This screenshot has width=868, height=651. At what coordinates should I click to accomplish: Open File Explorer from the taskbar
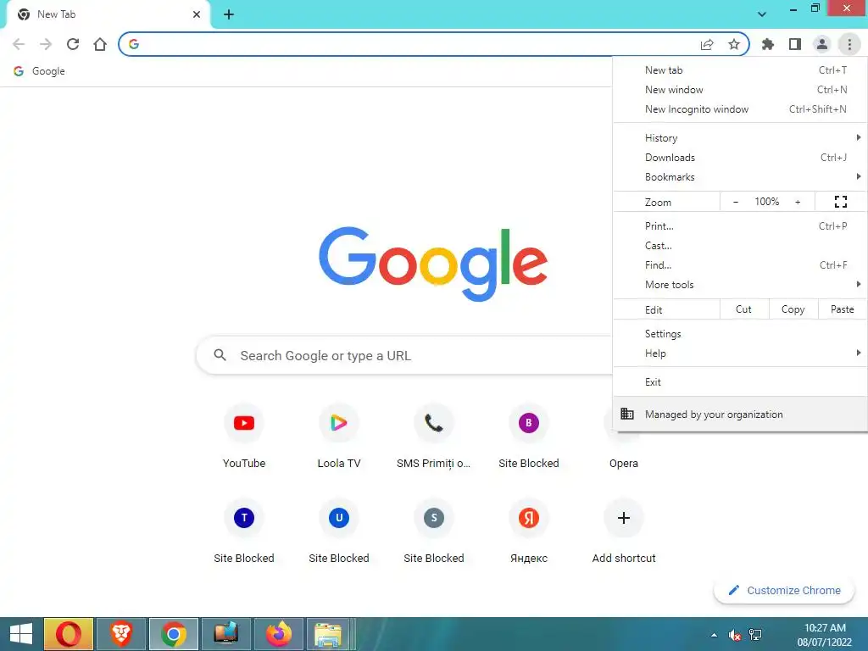click(328, 634)
